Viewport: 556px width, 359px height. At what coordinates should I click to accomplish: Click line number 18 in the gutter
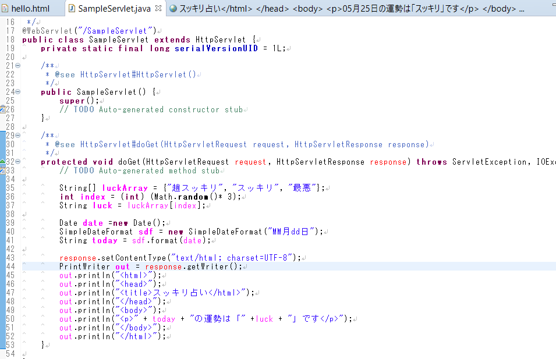[x=10, y=40]
